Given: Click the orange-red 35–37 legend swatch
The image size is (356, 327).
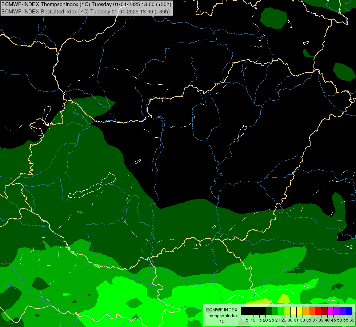Looking at the screenshot, I should coord(312,311).
